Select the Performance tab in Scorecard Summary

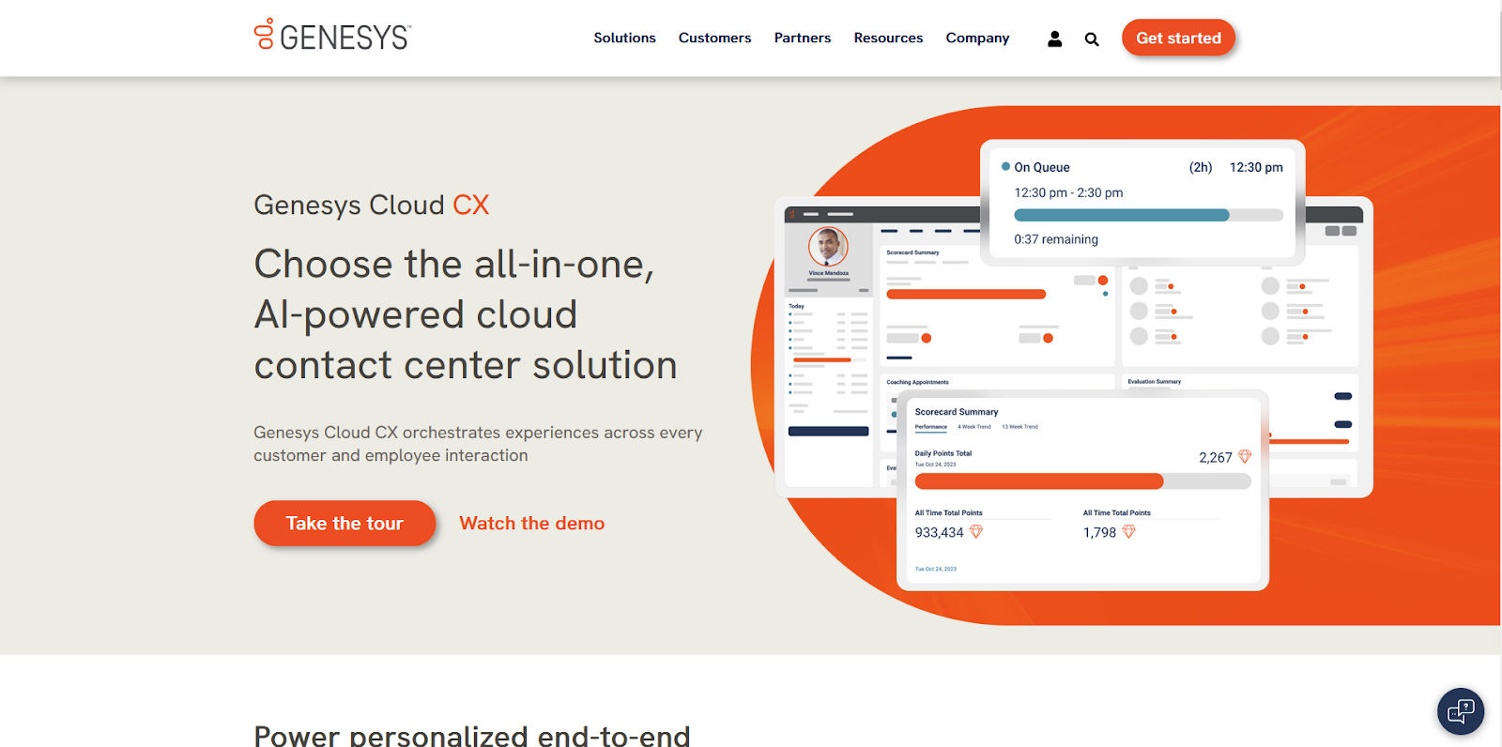[931, 427]
